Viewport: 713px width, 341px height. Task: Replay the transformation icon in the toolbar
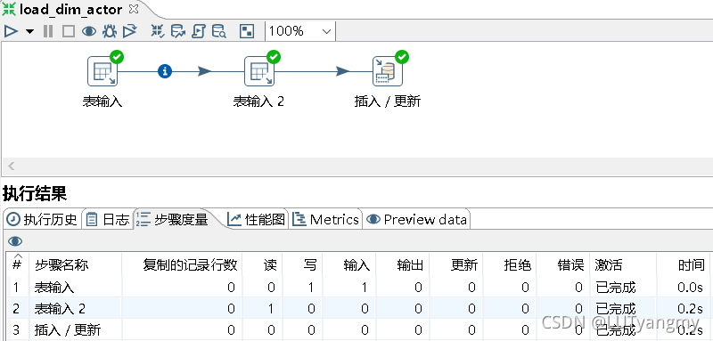pos(129,31)
